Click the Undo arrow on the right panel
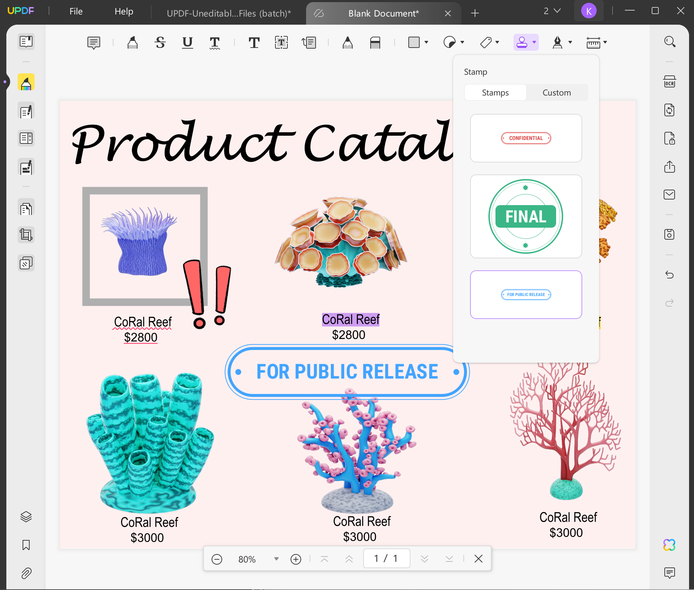 point(670,275)
